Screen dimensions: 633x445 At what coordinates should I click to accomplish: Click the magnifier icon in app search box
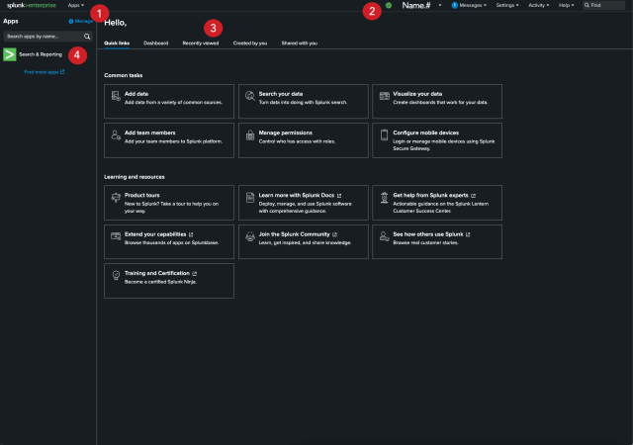[x=87, y=37]
